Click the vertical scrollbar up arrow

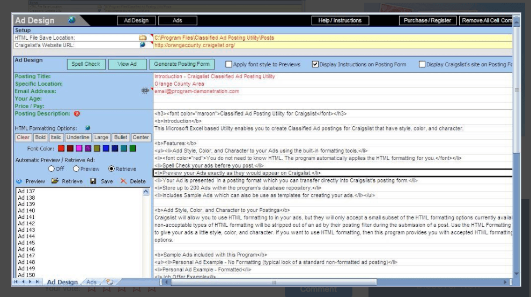pos(517,22)
